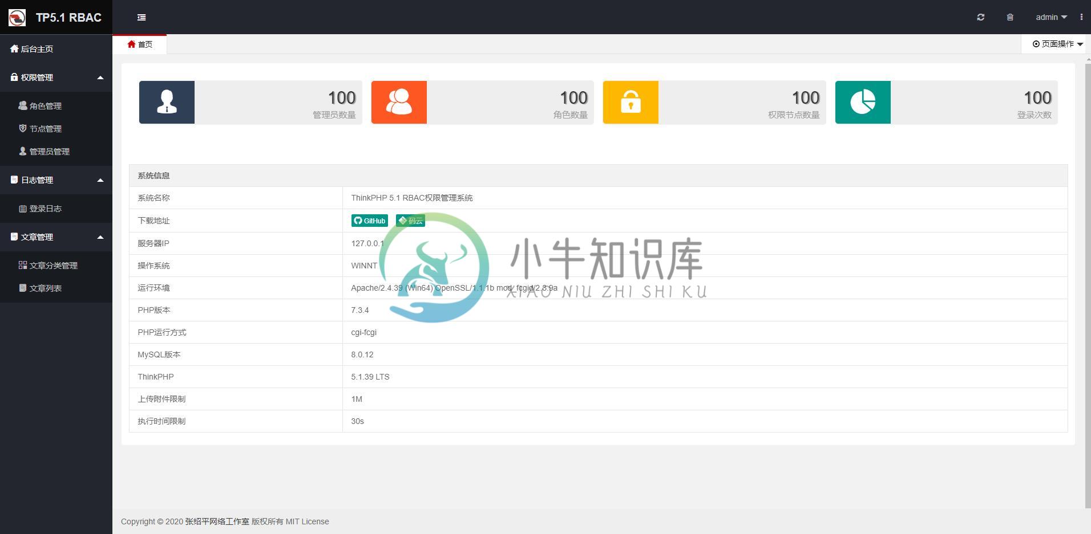
Task: Click the 127.0.0.1 server IP value
Action: point(367,243)
